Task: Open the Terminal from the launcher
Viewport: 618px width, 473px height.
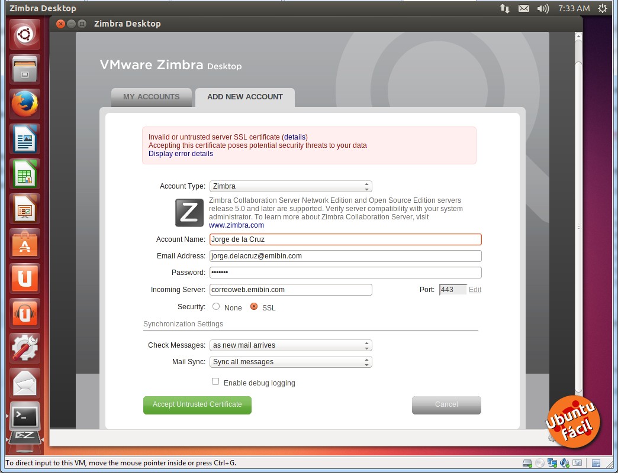Action: [x=25, y=416]
